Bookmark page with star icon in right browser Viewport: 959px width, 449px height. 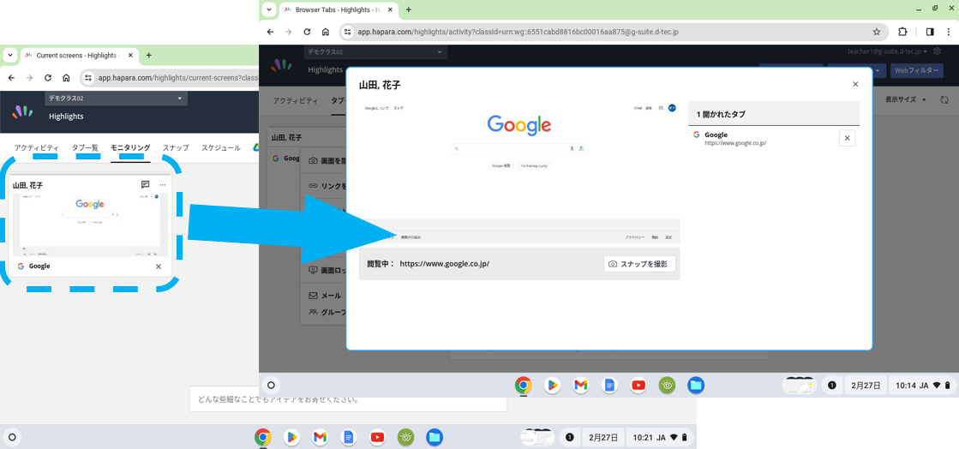click(877, 32)
